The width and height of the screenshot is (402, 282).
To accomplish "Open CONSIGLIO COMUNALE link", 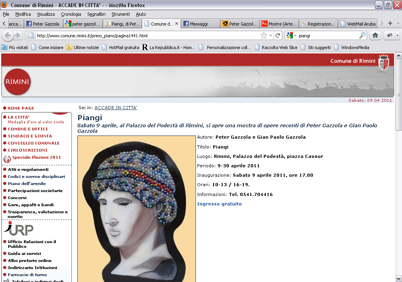I will [34, 143].
